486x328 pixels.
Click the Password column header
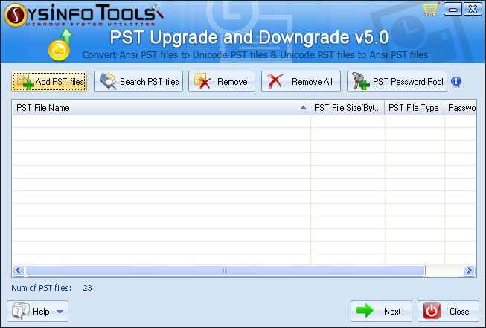460,108
